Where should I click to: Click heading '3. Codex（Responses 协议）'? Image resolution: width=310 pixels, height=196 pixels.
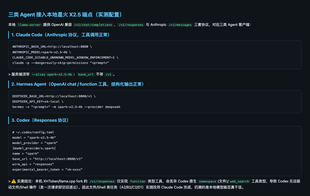[40, 120]
